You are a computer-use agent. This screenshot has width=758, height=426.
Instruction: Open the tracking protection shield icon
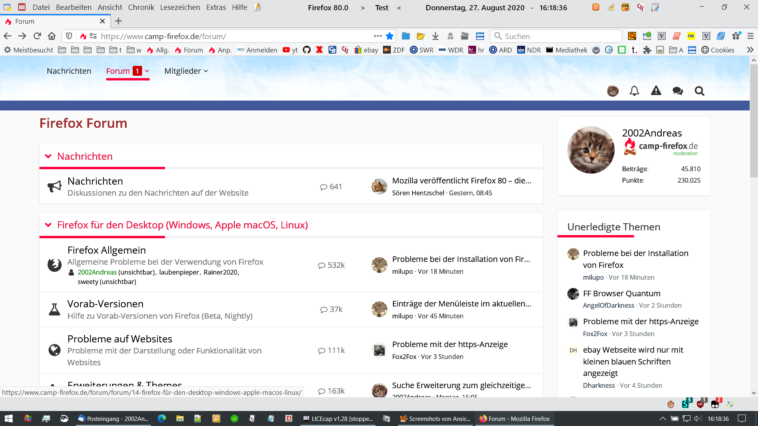(x=69, y=36)
